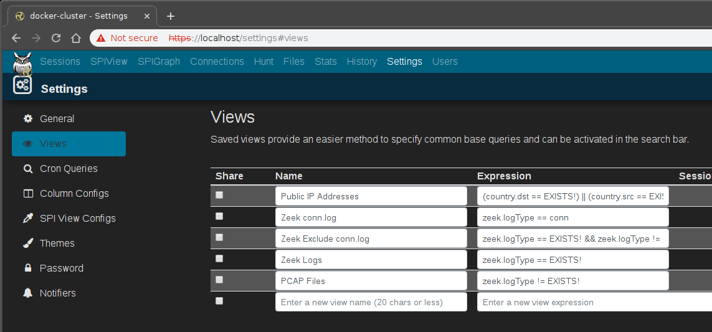Viewport: 712px width, 332px height.
Task: Open a new browser tab
Action: point(170,16)
